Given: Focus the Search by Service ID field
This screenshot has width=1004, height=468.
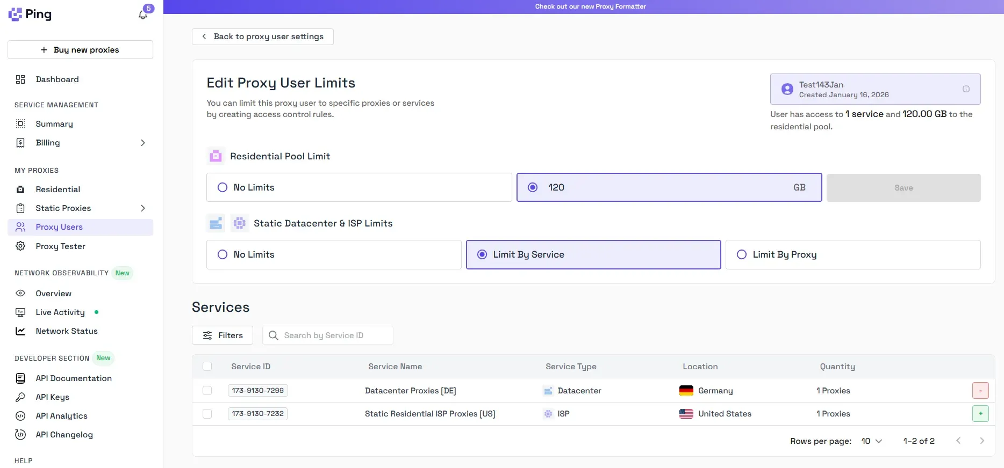Looking at the screenshot, I should [333, 335].
